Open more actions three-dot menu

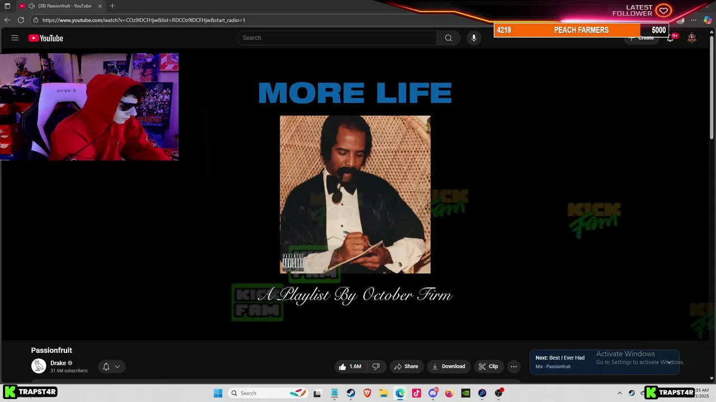point(514,367)
